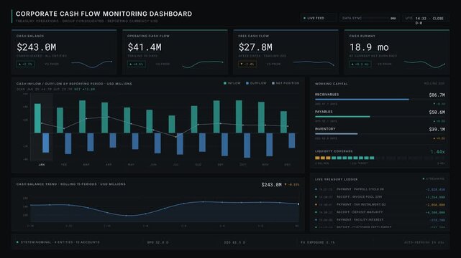
Task: Click the Working Capital panel title
Action: pyautogui.click(x=332, y=84)
